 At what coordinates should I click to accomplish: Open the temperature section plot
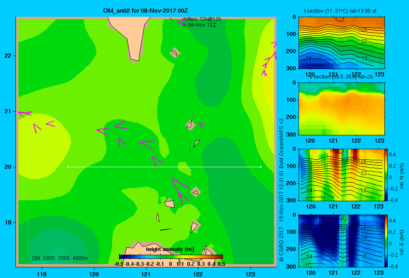coord(342,43)
